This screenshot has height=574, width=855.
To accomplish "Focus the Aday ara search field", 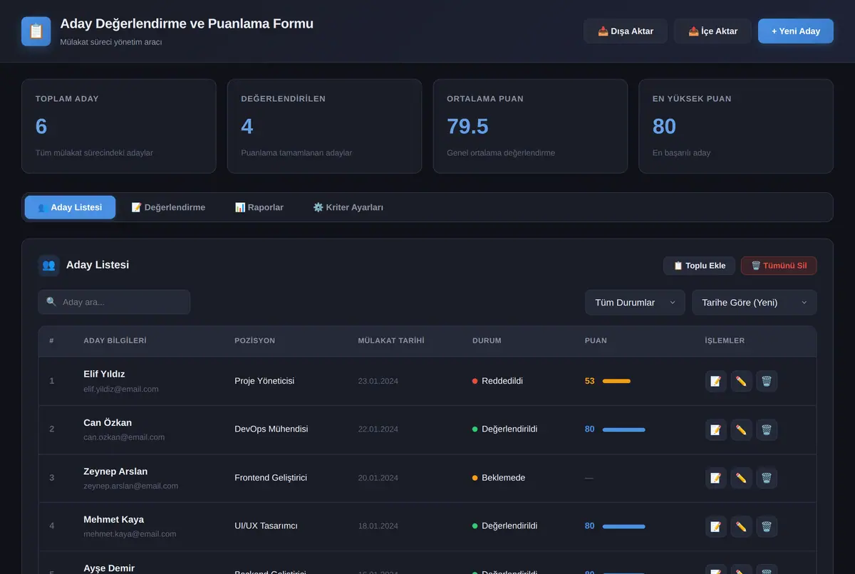I will (114, 302).
